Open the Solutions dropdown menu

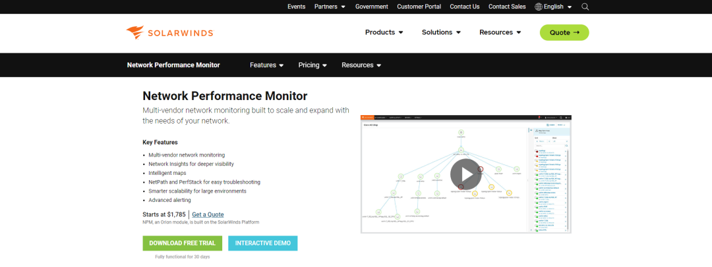click(x=441, y=32)
